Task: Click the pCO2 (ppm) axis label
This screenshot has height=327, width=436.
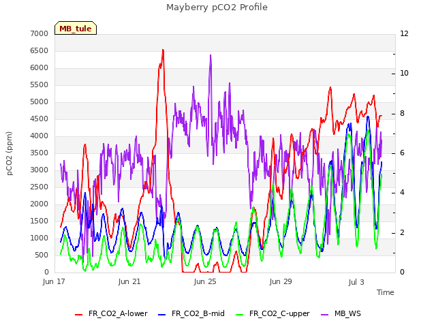Action: point(9,153)
